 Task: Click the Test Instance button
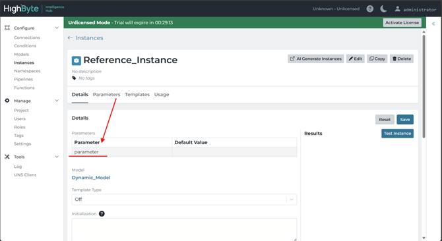coord(397,133)
